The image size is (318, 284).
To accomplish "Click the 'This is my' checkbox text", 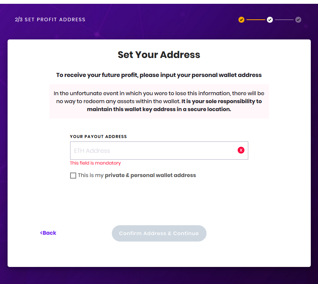I will [x=91, y=175].
